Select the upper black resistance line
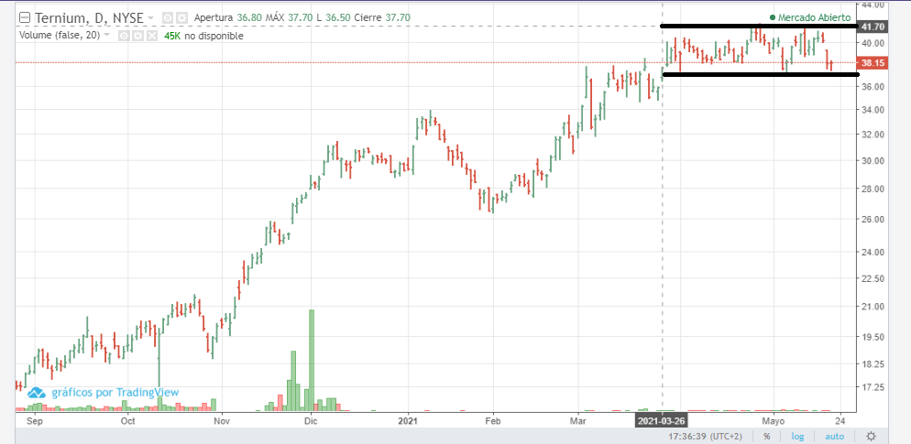This screenshot has width=911, height=444. click(x=759, y=26)
